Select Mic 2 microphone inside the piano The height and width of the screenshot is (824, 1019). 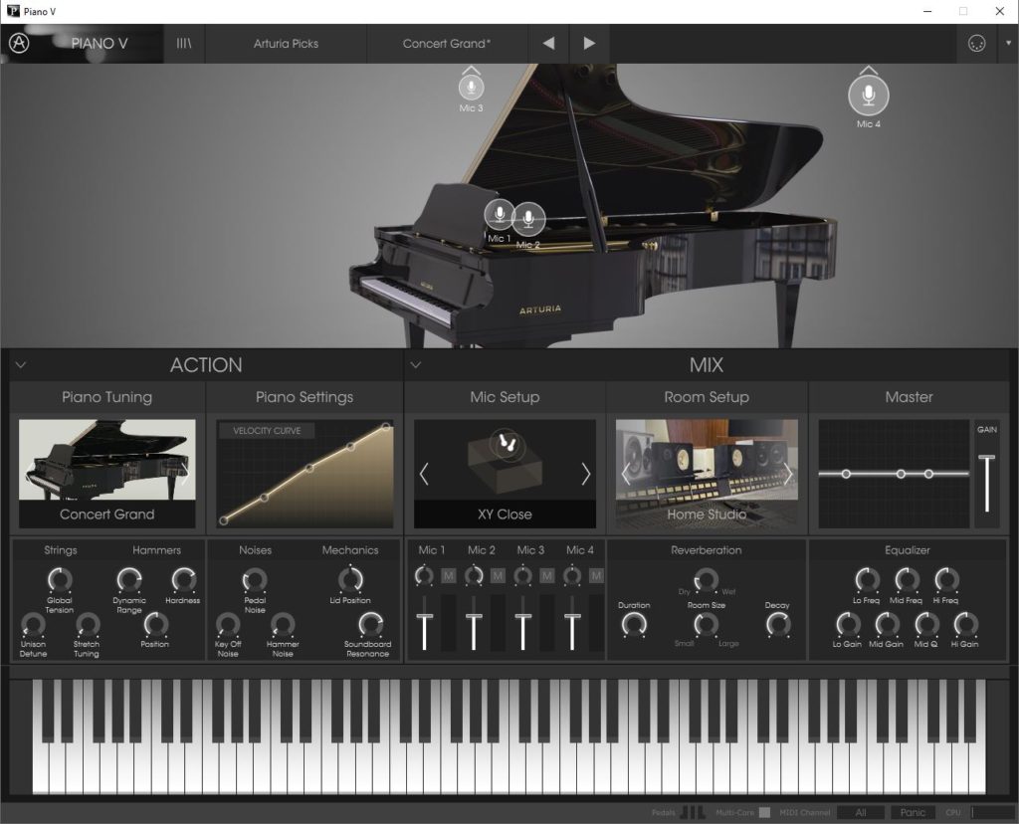point(529,218)
